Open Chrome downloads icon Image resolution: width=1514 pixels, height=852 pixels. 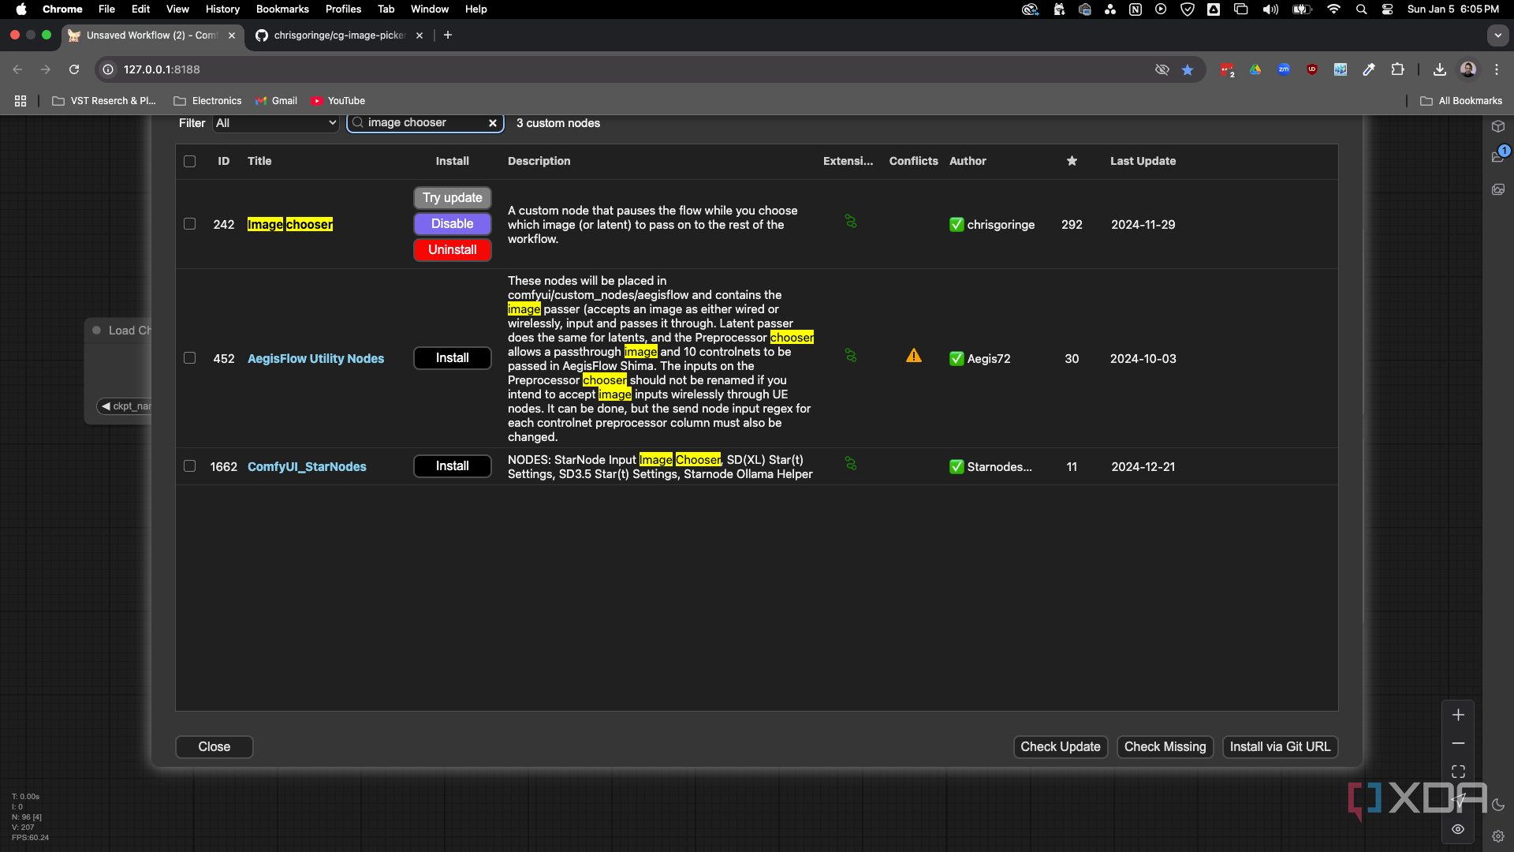pos(1439,69)
